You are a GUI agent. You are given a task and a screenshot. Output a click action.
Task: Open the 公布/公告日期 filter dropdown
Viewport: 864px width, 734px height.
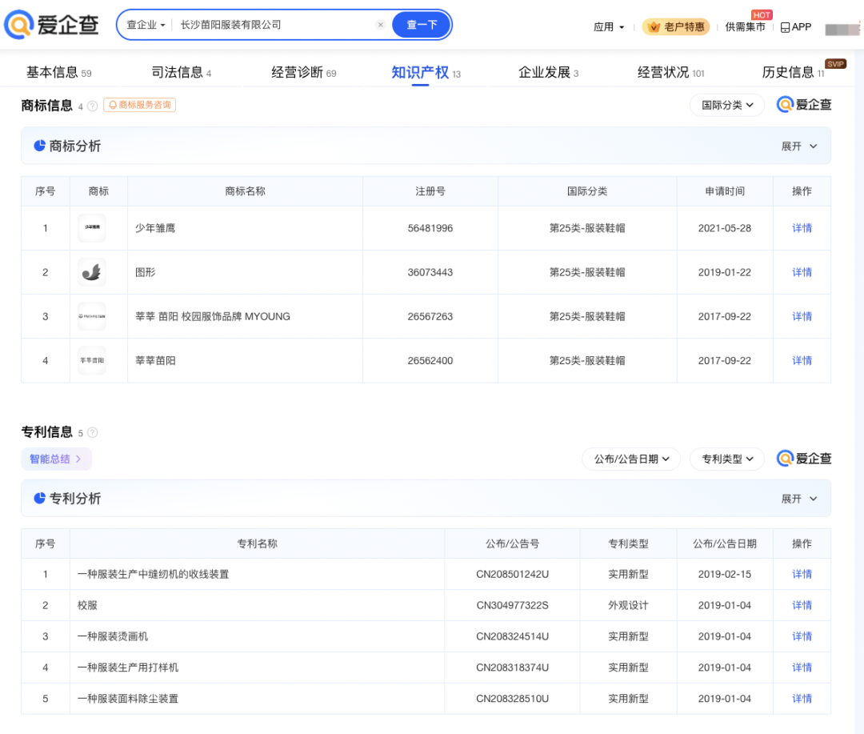coord(631,459)
